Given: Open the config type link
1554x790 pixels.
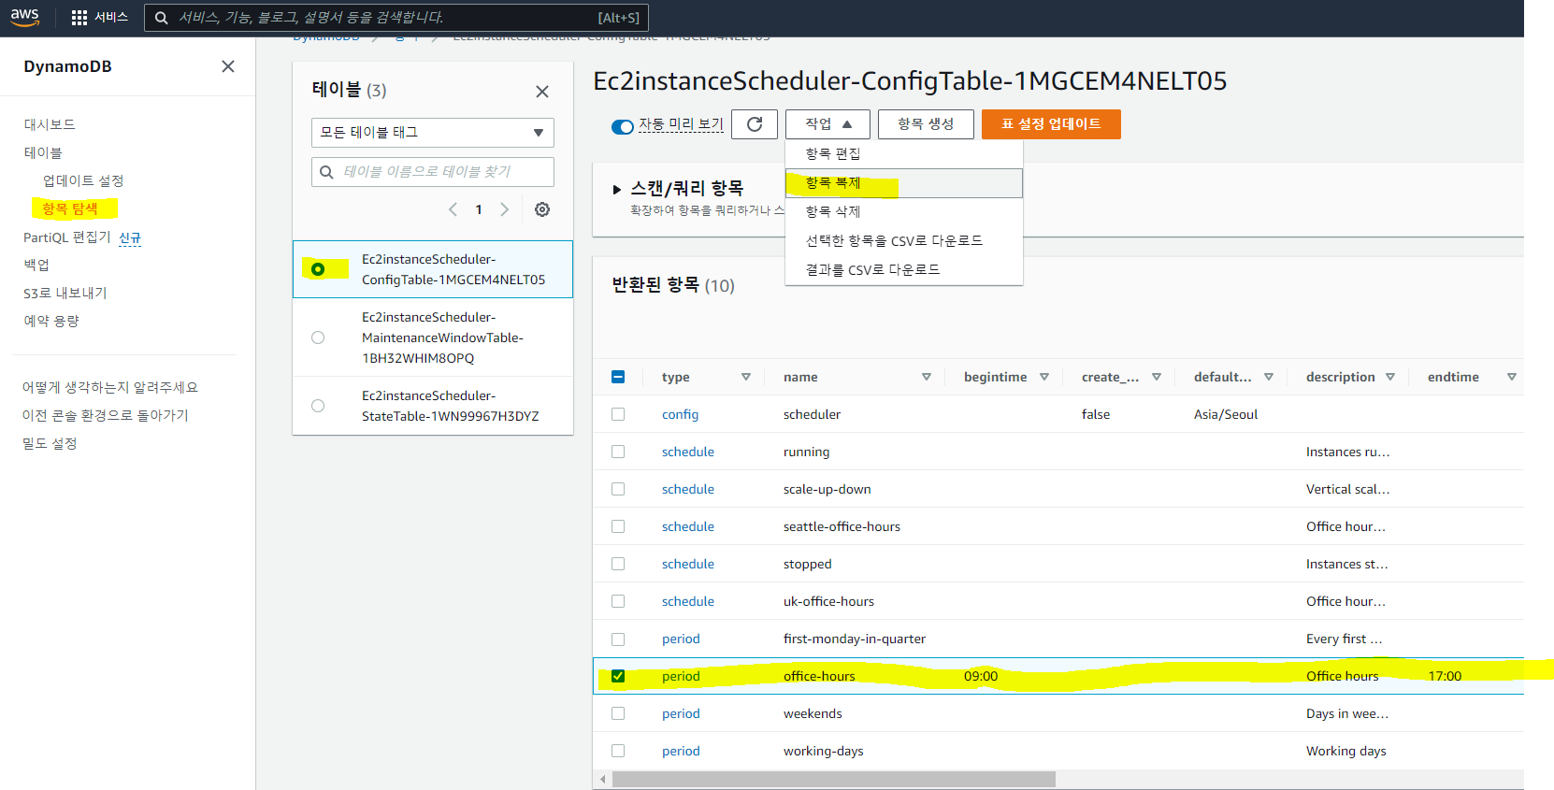Looking at the screenshot, I should (680, 414).
